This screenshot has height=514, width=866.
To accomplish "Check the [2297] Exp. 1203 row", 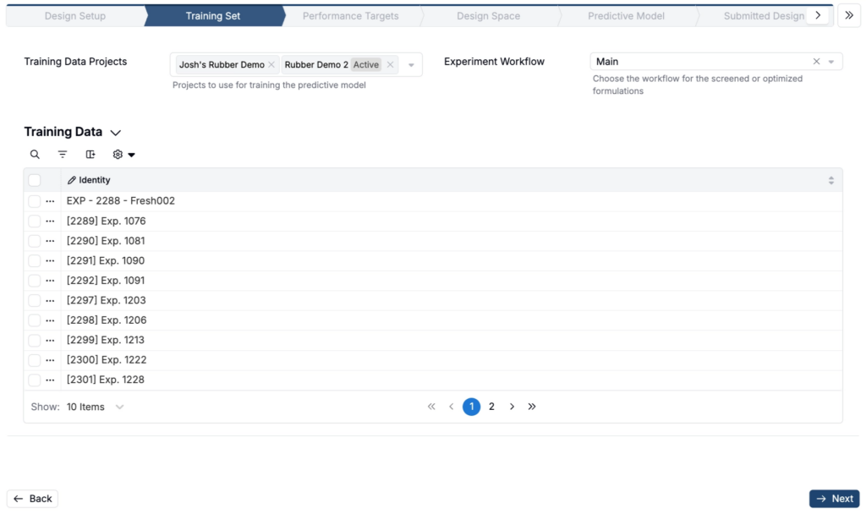I will click(34, 300).
